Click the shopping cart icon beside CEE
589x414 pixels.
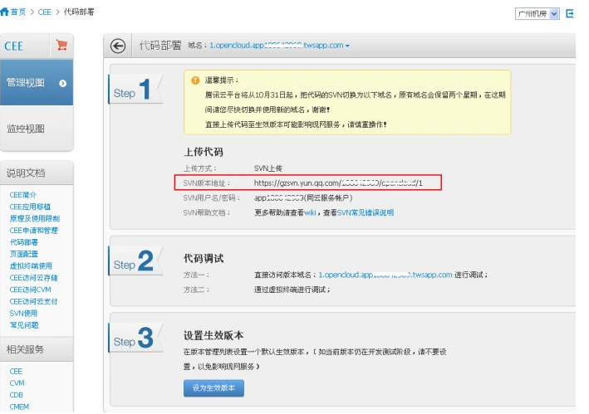(x=61, y=46)
